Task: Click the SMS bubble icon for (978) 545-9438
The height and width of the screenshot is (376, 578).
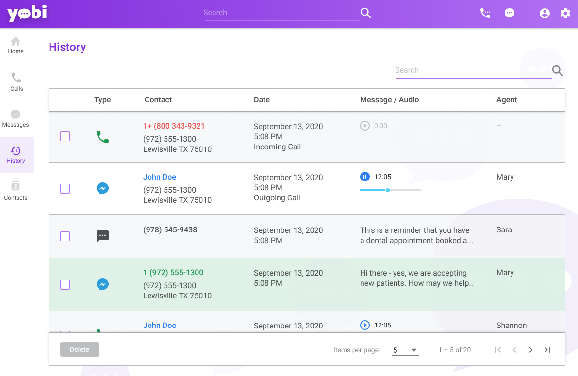Action: [102, 236]
